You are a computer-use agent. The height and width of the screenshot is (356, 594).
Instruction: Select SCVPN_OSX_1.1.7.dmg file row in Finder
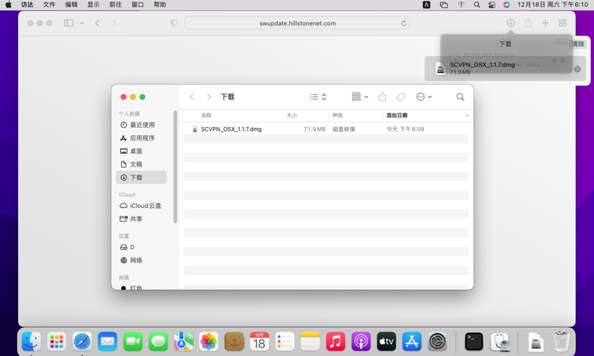pyautogui.click(x=326, y=129)
